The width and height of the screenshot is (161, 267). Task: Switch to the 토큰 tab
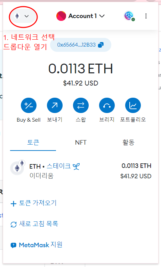point(33,143)
